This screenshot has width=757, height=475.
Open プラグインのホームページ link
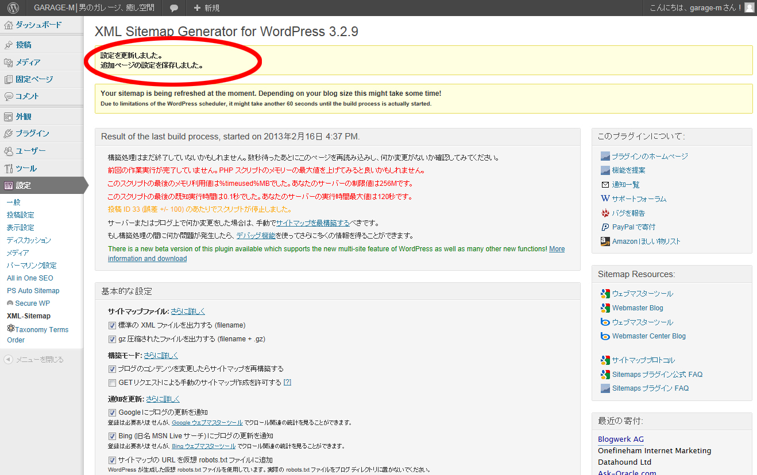(x=650, y=156)
